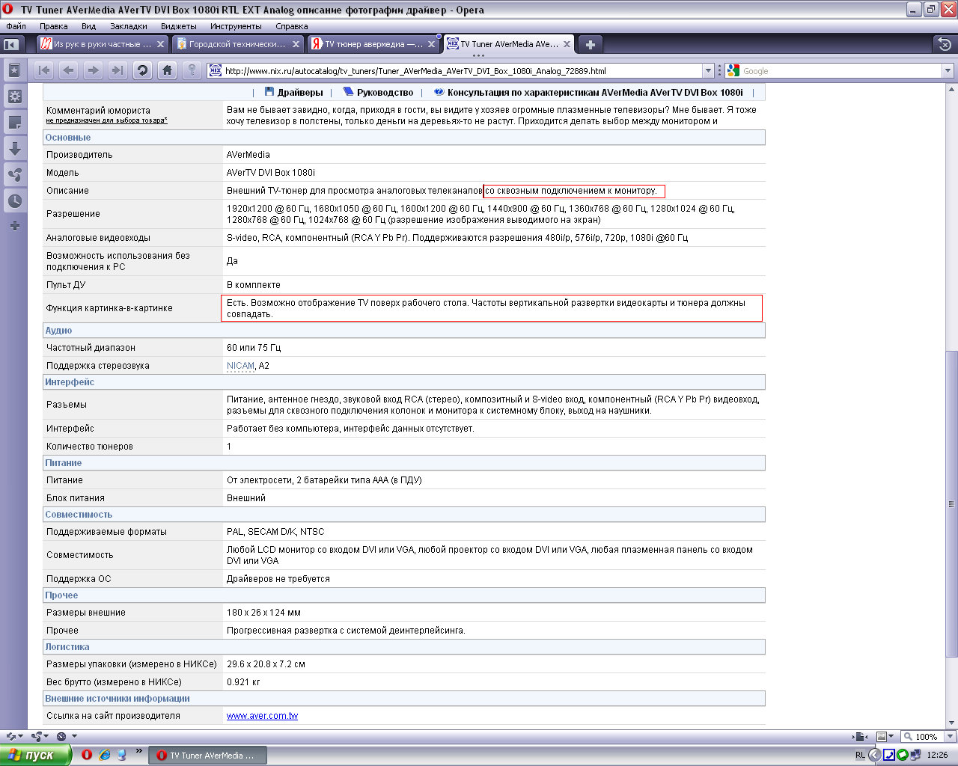Viewport: 958px width, 766px height.
Task: Click the Windows пуск Start button
Action: (35, 755)
